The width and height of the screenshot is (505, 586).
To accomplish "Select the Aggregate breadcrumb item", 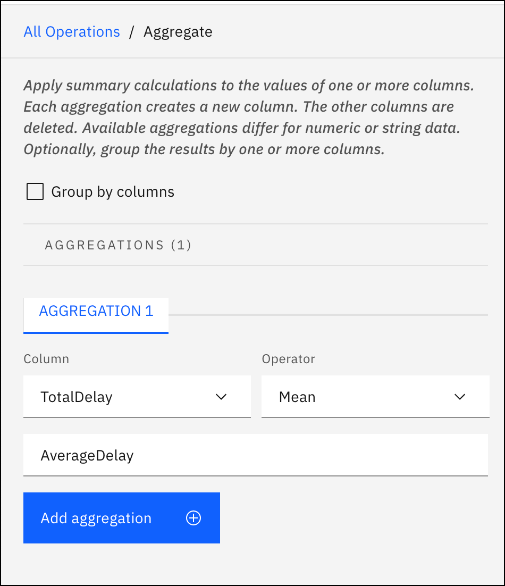I will click(178, 32).
